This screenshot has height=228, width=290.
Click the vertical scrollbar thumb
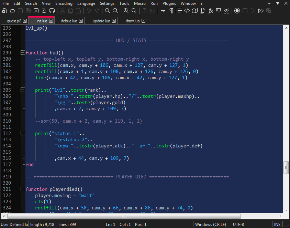286,167
